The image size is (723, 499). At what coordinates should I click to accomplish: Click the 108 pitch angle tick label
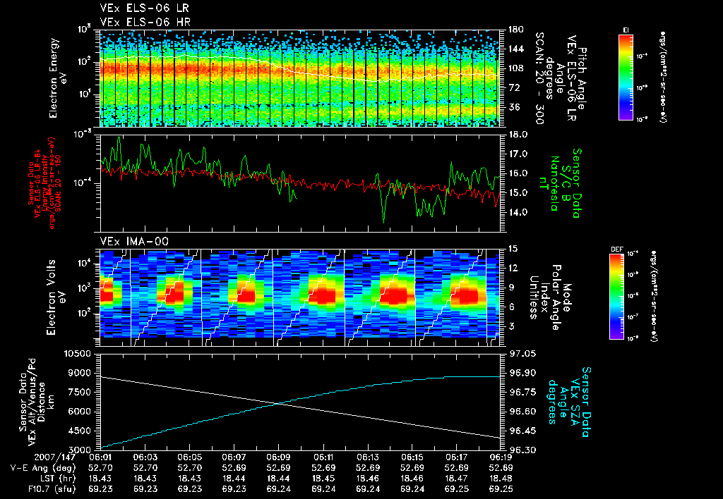click(x=516, y=68)
